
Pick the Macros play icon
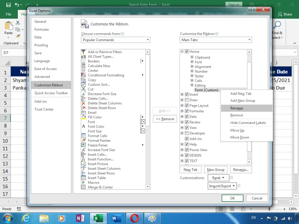(83, 182)
